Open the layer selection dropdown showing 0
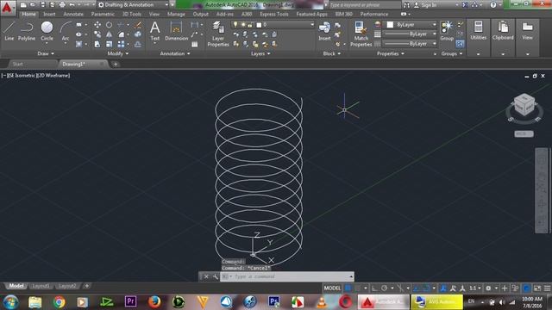Screen dimensions: 552x310 point(273,25)
